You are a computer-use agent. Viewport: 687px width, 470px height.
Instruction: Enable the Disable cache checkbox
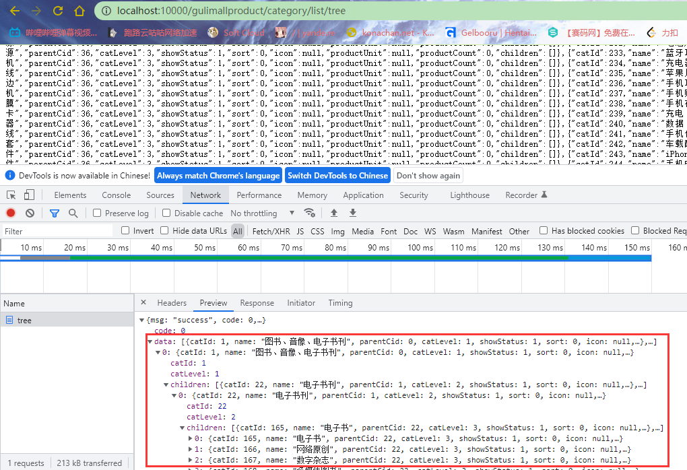click(x=166, y=213)
